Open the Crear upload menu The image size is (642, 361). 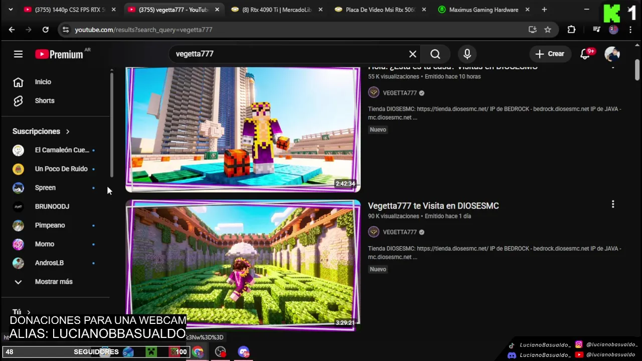(550, 54)
